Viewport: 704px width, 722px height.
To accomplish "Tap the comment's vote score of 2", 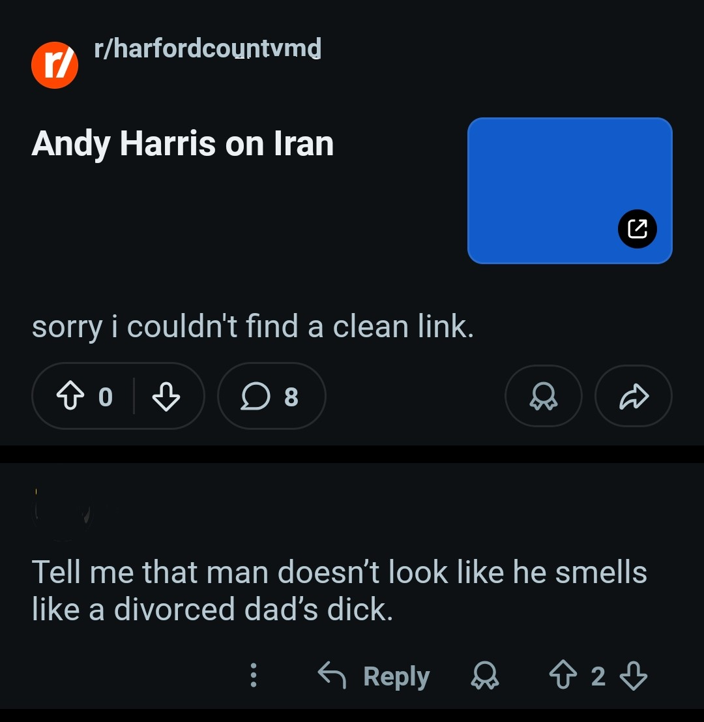I will [x=598, y=676].
